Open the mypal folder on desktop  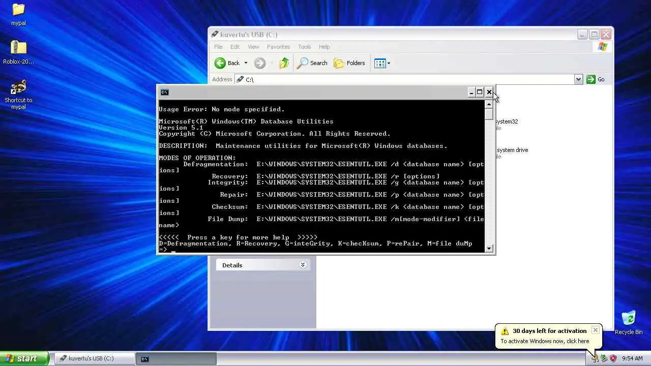[18, 14]
